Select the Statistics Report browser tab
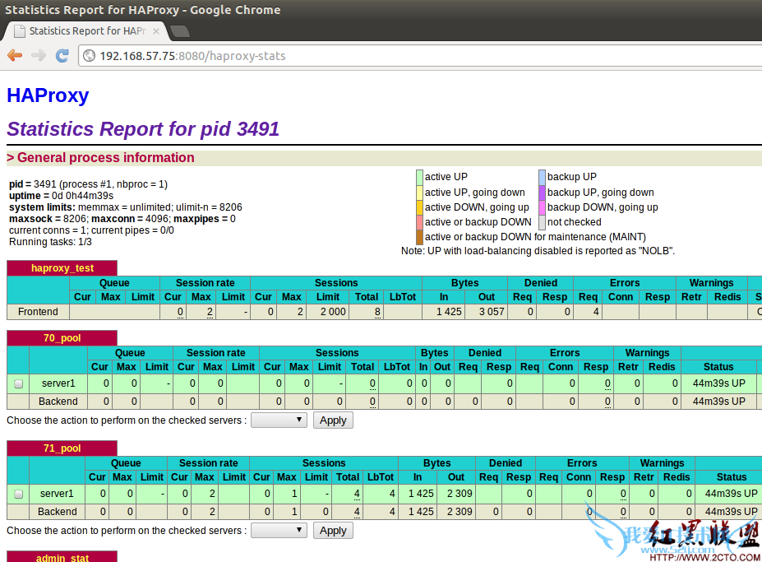762x562 pixels. point(86,31)
